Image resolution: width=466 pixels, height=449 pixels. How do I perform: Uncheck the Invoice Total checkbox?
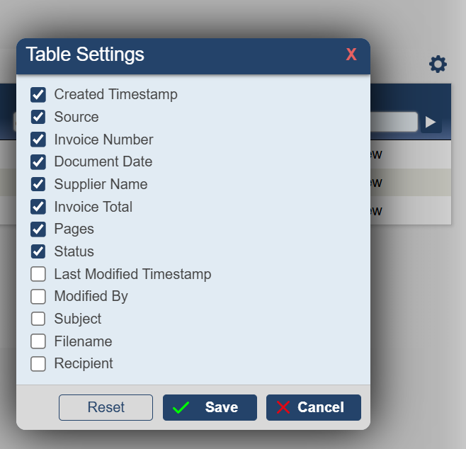coord(38,207)
